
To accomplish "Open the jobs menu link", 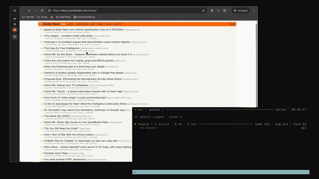I will tap(109, 24).
